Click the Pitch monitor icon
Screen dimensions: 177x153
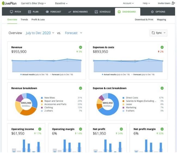point(11,12)
